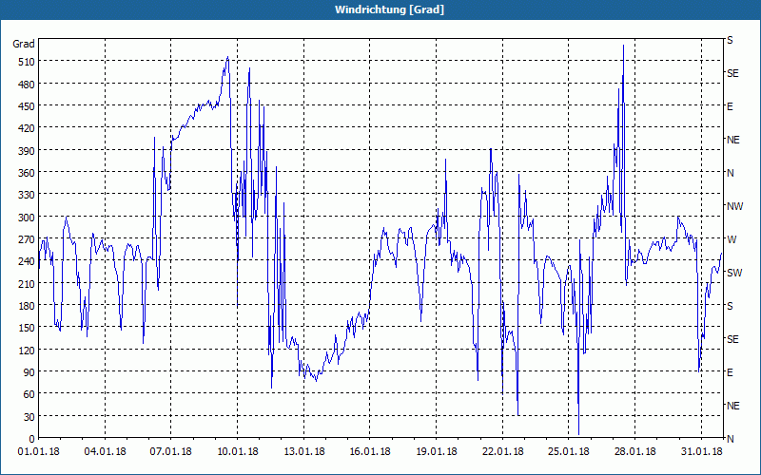
Task: Select the 01.01.18 date label
Action: [x=39, y=452]
